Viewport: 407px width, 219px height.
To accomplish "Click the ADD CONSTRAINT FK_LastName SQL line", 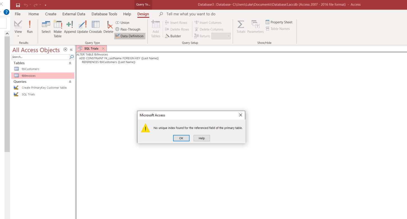I will click(119, 58).
